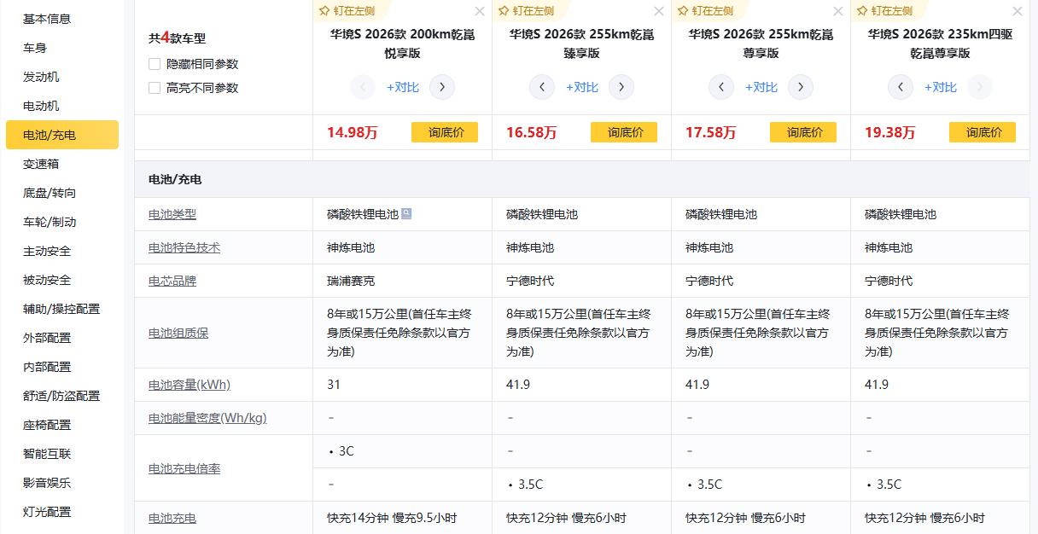Click the 14.98万 price text
The image size is (1038, 534).
[x=353, y=132]
